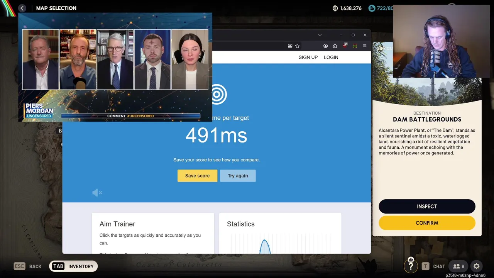This screenshot has width=494, height=278.
Task: Click the coin currency icon beside 1,638,276
Action: [x=335, y=8]
